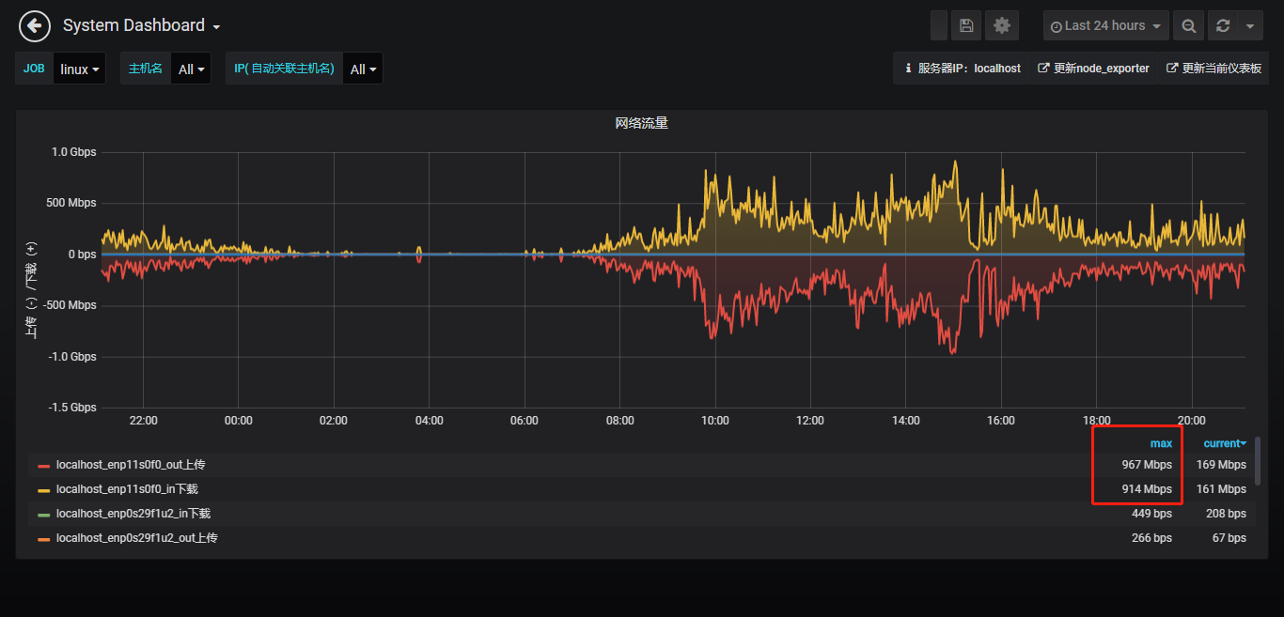Expand the 主机名 All dropdown

[x=191, y=69]
